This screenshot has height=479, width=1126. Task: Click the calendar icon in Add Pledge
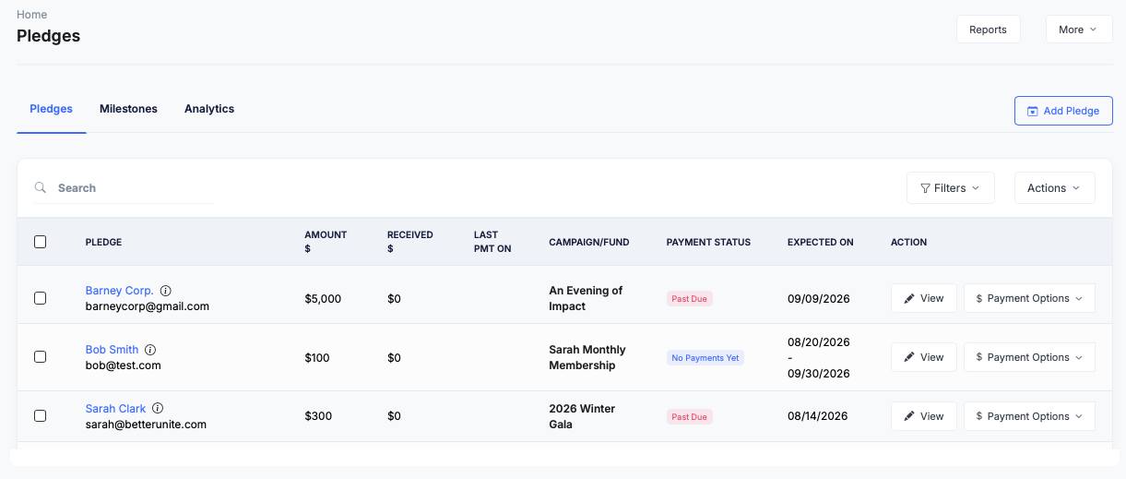[1033, 111]
